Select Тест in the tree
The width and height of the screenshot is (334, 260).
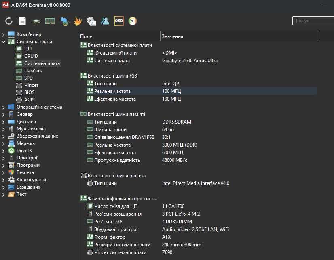pyautogui.click(x=21, y=194)
